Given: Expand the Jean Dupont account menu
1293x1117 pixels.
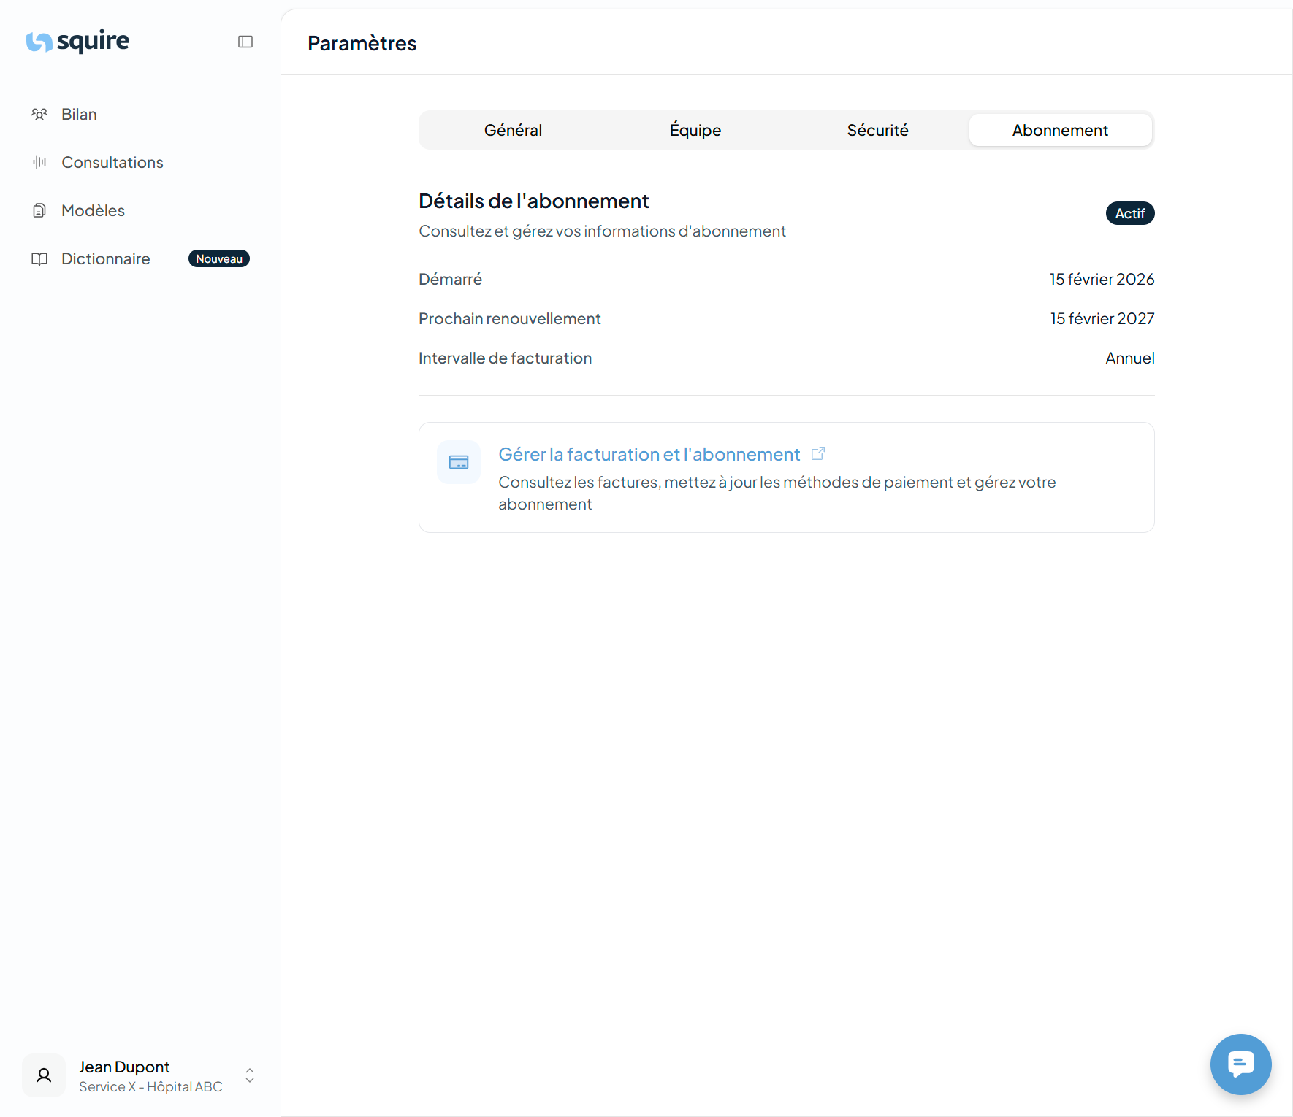Looking at the screenshot, I should pyautogui.click(x=250, y=1075).
